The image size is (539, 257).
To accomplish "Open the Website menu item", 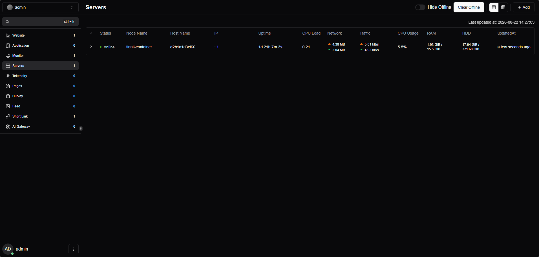I will pos(40,35).
